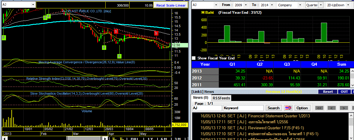354x140 pixels.
Task: Toggle the Thai/English language flag icon
Action: pyautogui.click(x=288, y=108)
